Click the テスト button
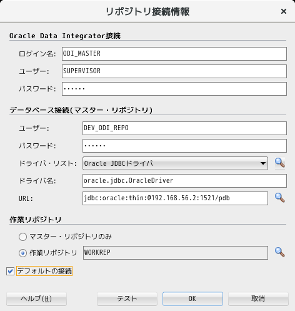The image size is (295, 311). pyautogui.click(x=127, y=298)
